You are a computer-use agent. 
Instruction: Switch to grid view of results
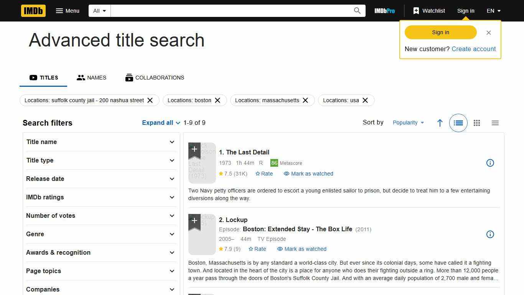477,123
